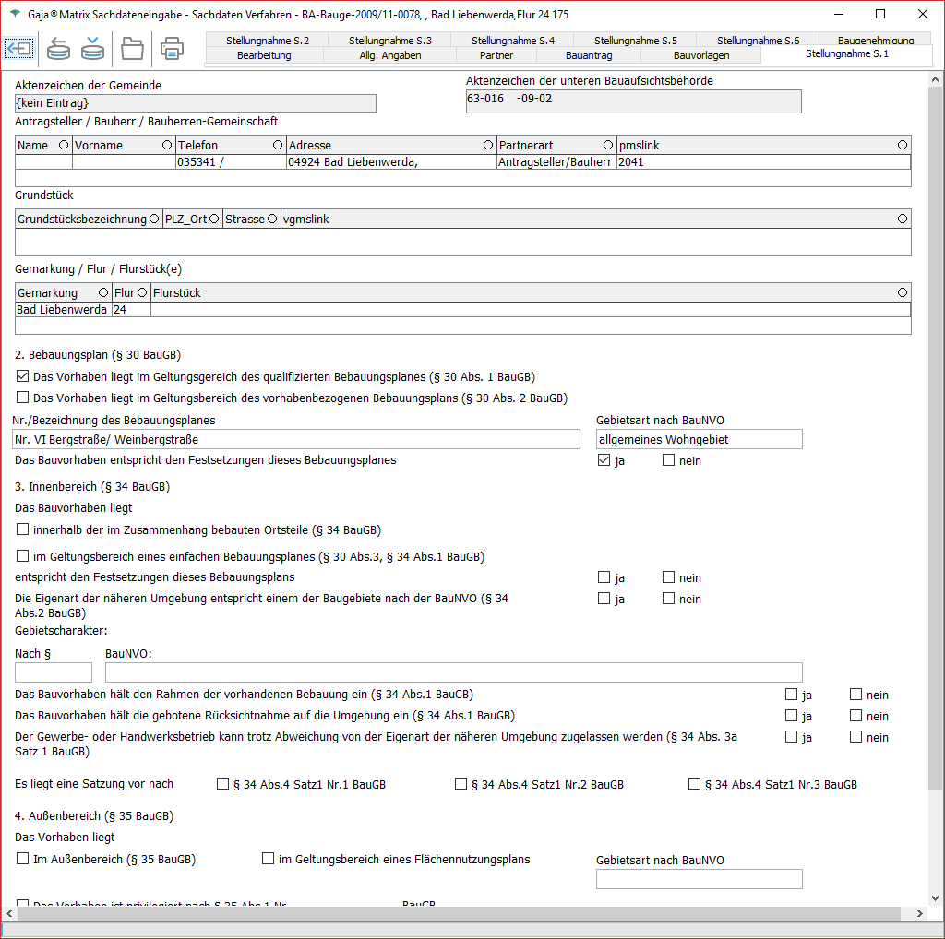Check 'innerhalb der im Zusammenhang bebauten Ortsteile'
Image resolution: width=945 pixels, height=939 pixels.
click(x=23, y=529)
